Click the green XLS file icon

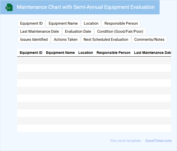[x=9, y=7]
